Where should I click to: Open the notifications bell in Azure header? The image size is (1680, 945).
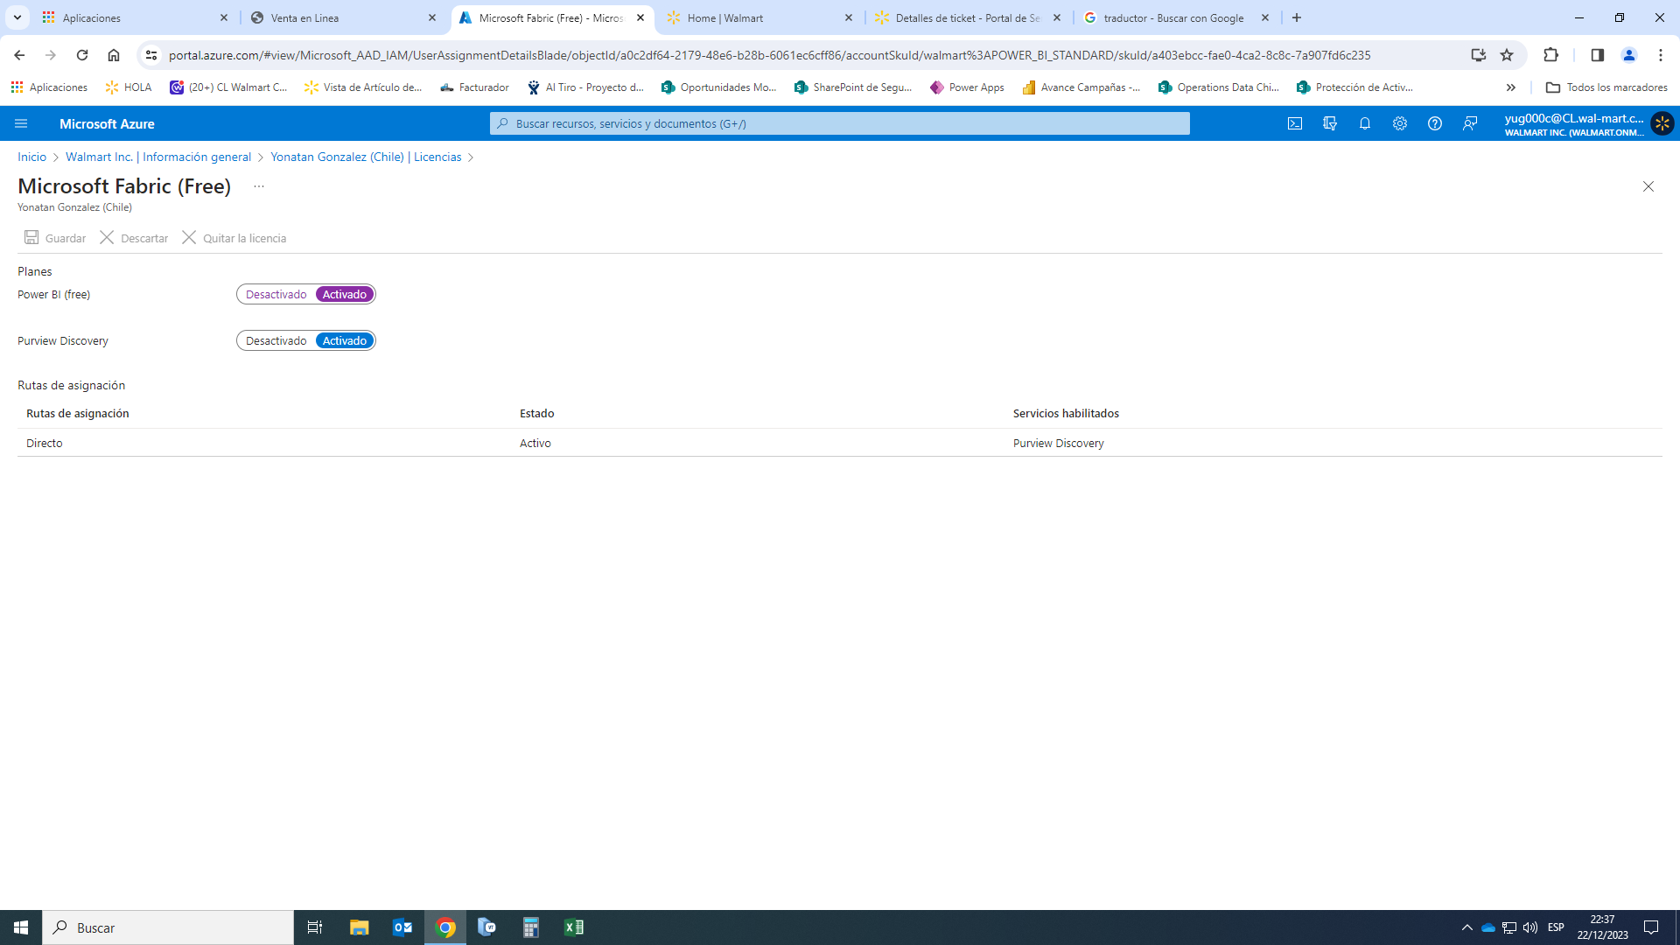[x=1365, y=123]
